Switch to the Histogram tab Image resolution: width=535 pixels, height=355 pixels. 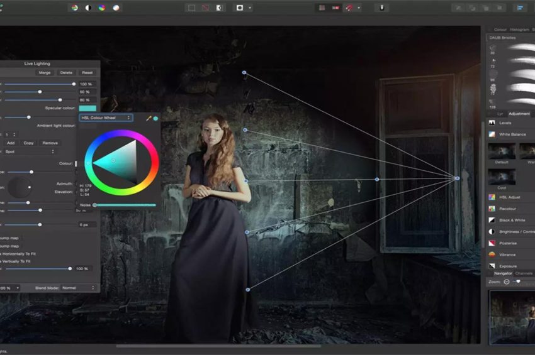click(x=519, y=30)
